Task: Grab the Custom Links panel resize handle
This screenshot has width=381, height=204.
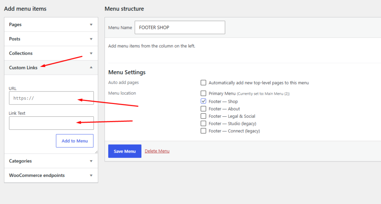Action: point(96,152)
